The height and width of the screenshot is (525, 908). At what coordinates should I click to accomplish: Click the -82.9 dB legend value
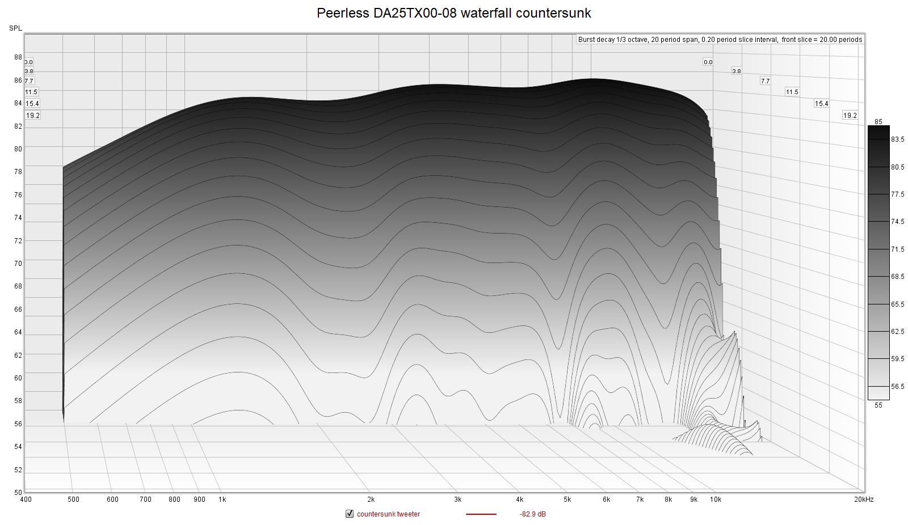(533, 514)
